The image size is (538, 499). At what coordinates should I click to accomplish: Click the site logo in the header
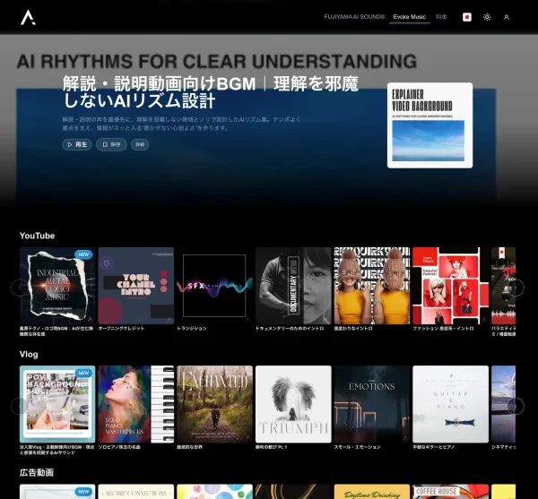click(x=29, y=17)
